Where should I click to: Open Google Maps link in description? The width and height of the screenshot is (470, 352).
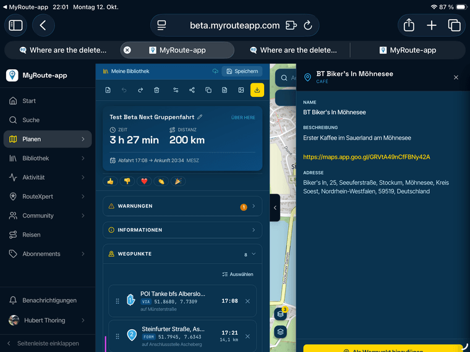[x=367, y=157]
